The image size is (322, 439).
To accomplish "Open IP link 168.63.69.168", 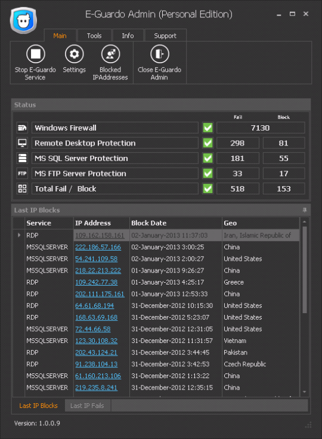I will pyautogui.click(x=97, y=317).
